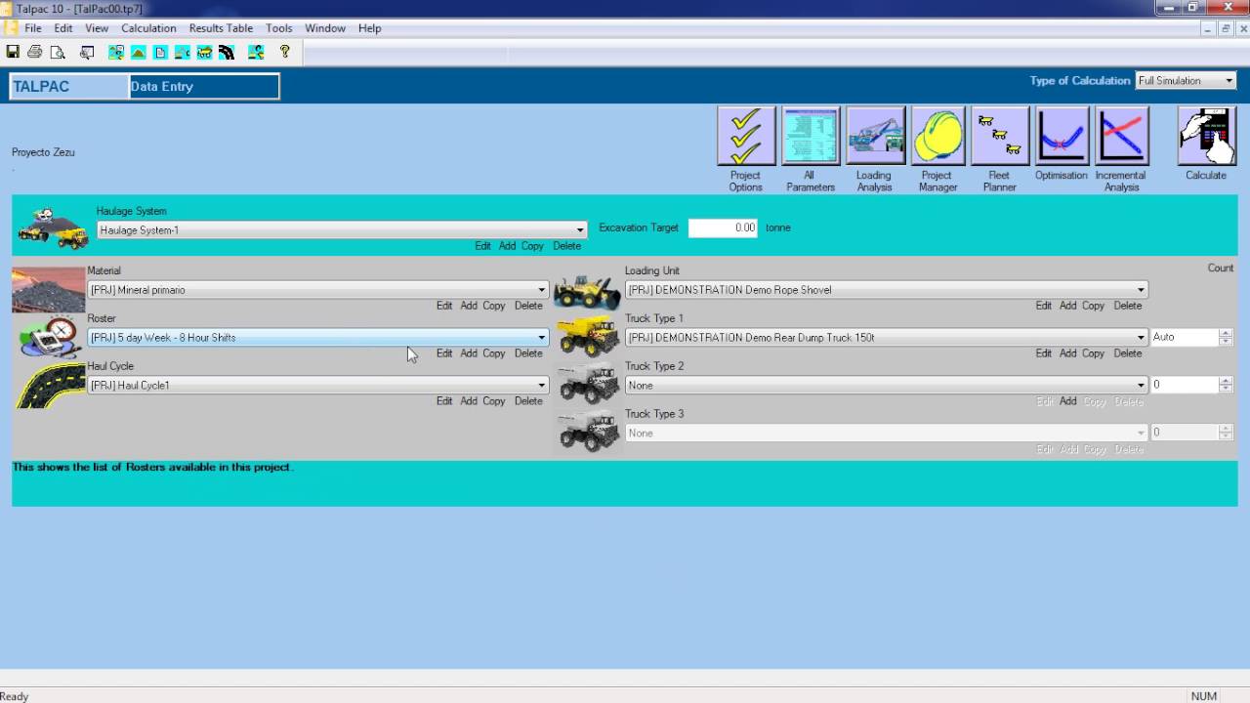Screen dimensions: 1250x703
Task: Open the Window menu
Action: pyautogui.click(x=325, y=28)
